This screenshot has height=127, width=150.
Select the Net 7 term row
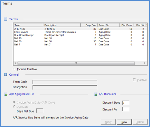point(80,44)
